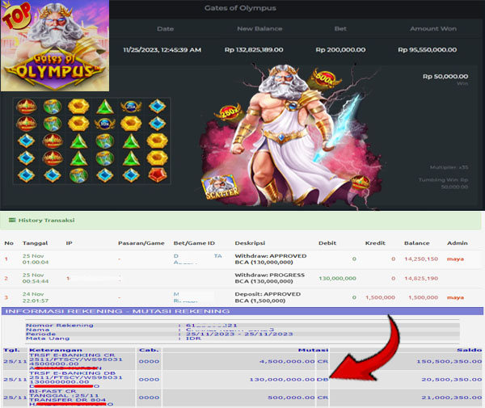Click the 500x multiplier orb near Zeus

click(x=324, y=78)
